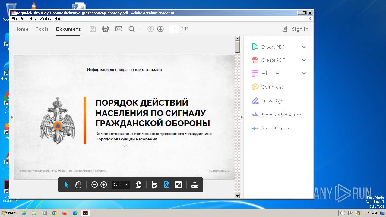Toggle fit one full page icon
Viewport: 386px width, 217px height.
[166, 185]
